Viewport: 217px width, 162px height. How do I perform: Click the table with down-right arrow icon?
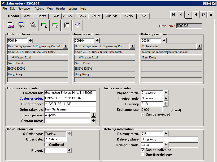(44, 25)
